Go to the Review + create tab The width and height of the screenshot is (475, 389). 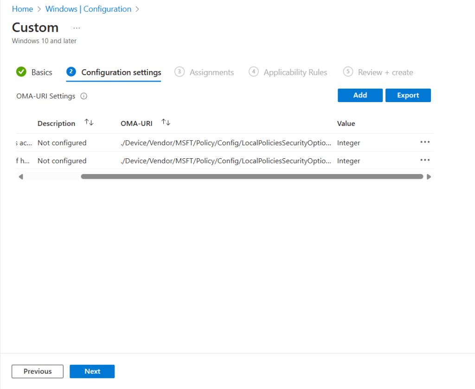click(x=385, y=72)
